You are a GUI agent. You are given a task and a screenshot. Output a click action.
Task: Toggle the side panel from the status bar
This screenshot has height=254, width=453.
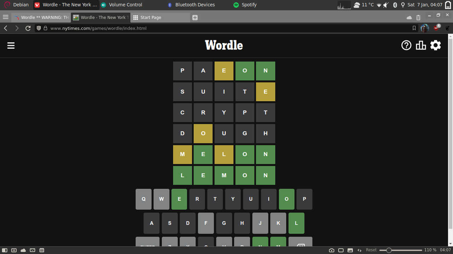(5, 250)
